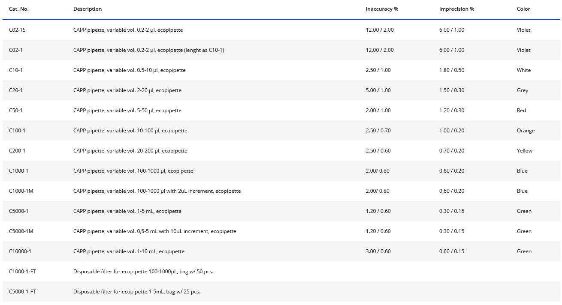The width and height of the screenshot is (562, 305).
Task: Click the Inaccuracy % column header
Action: tap(382, 9)
